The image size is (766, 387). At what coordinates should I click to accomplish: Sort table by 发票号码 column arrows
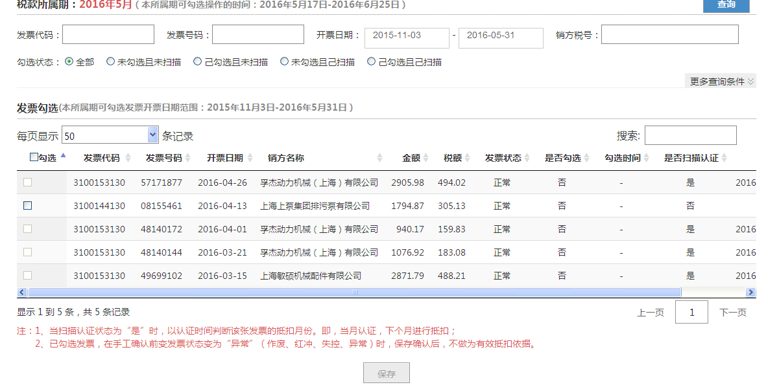[187, 158]
